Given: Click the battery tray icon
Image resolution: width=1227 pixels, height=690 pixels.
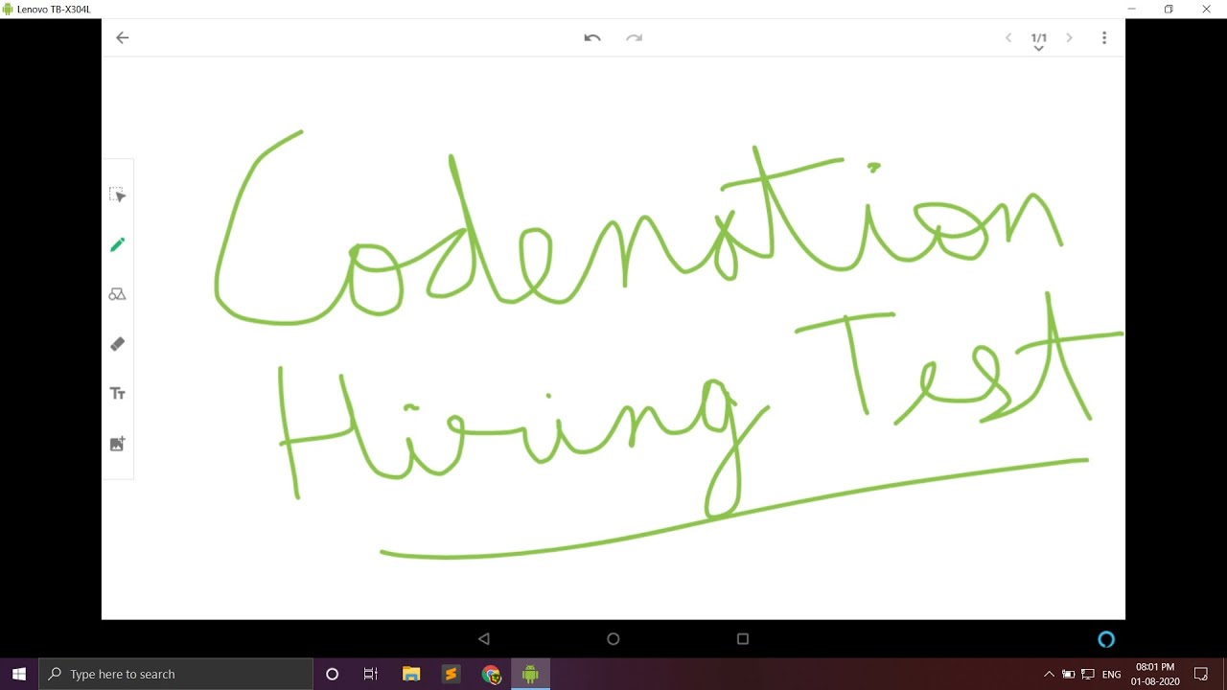Looking at the screenshot, I should [x=1068, y=675].
